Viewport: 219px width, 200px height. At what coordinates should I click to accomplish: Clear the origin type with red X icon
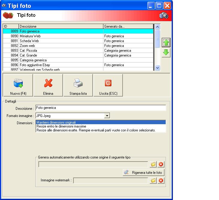coord(161,164)
